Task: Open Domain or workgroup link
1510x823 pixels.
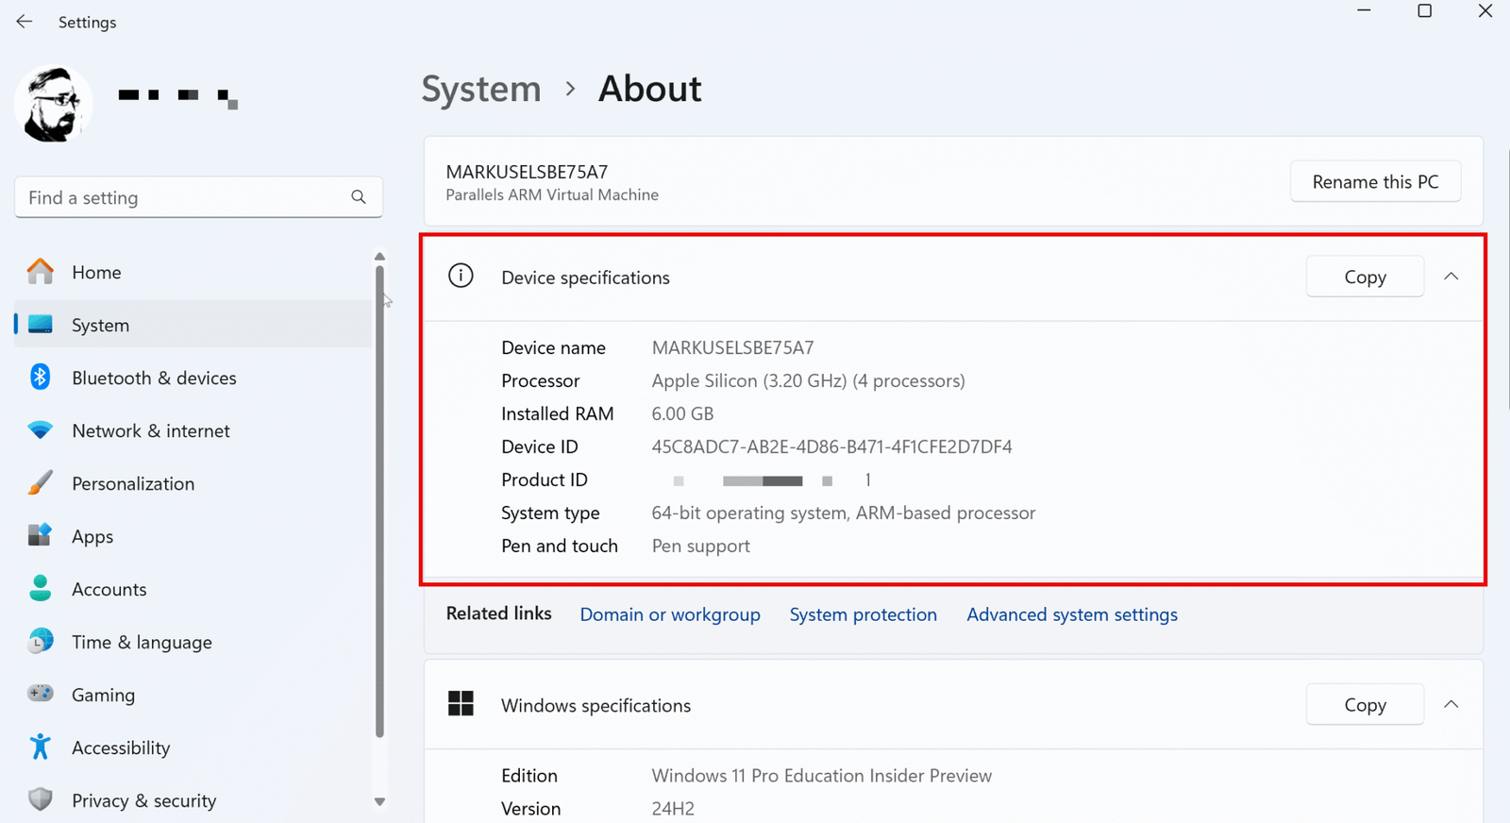Action: [x=670, y=614]
